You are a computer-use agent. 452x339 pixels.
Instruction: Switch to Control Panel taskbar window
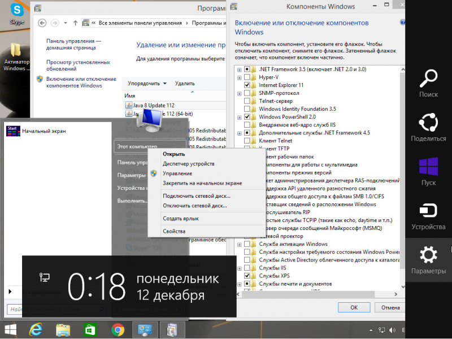[x=145, y=330]
